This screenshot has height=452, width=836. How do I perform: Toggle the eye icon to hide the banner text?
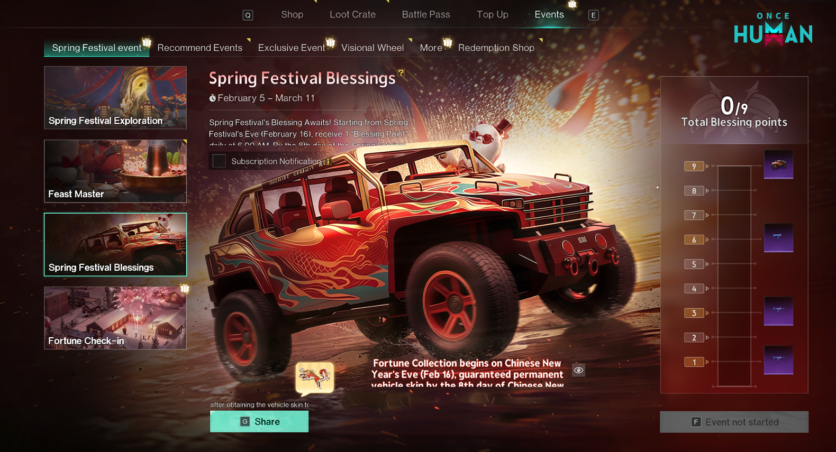(x=578, y=370)
